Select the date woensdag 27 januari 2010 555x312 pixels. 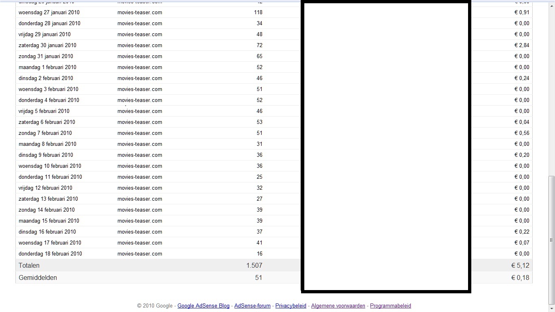[49, 12]
